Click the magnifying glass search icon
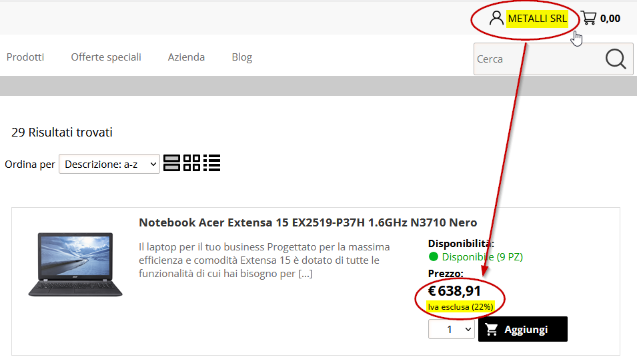The image size is (637, 361). pos(616,59)
